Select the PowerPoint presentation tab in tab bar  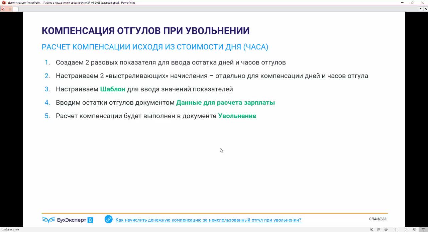pyautogui.click(x=3, y=9)
